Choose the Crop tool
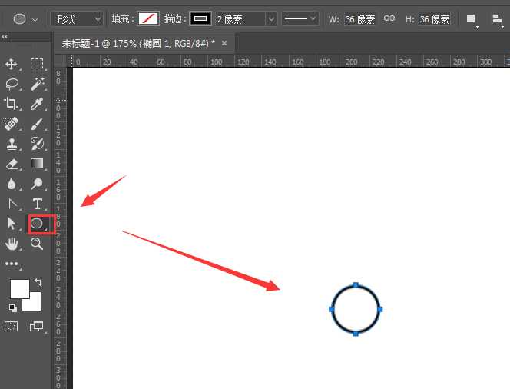 [12, 104]
